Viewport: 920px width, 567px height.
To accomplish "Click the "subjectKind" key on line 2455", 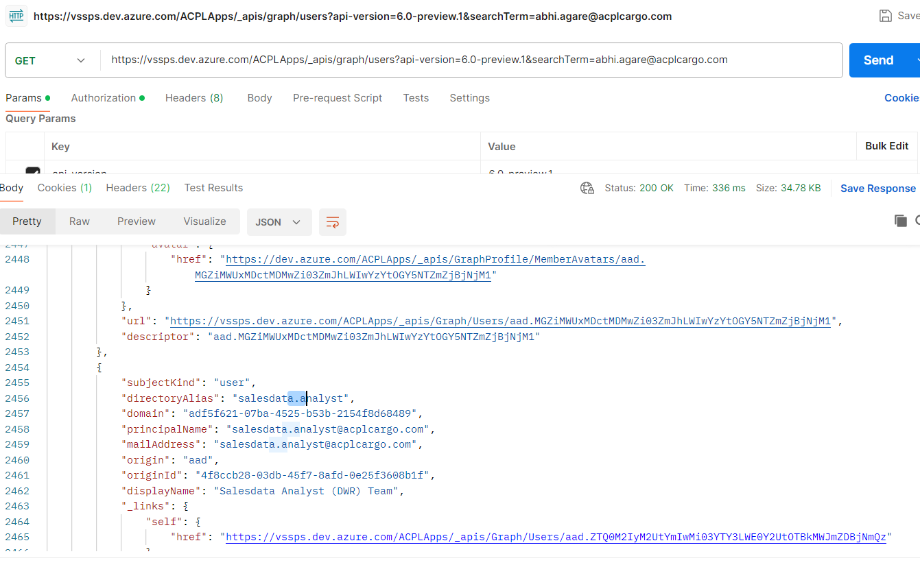I will coord(161,383).
